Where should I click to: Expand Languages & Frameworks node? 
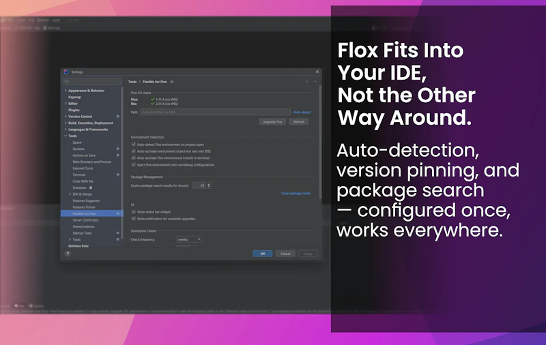coord(66,130)
